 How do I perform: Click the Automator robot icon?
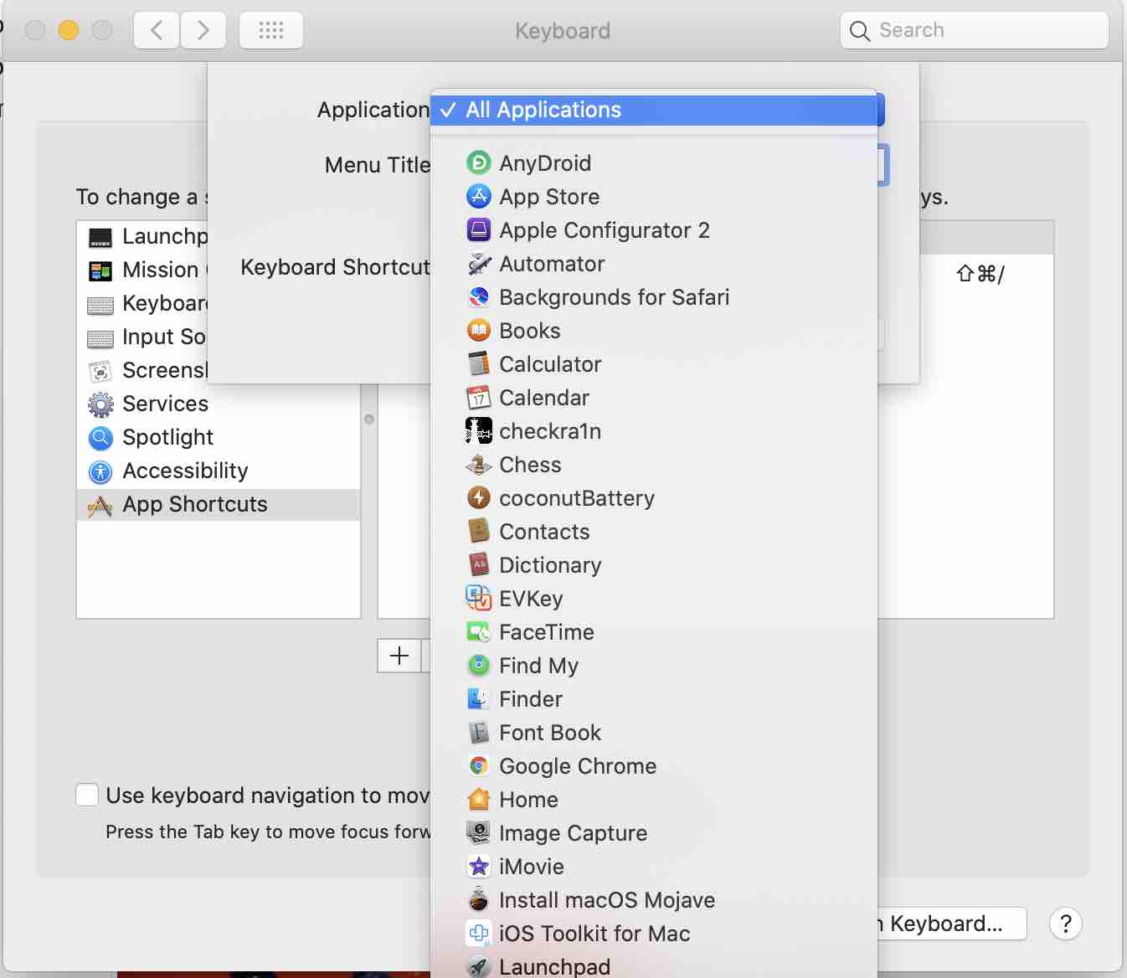(x=478, y=264)
